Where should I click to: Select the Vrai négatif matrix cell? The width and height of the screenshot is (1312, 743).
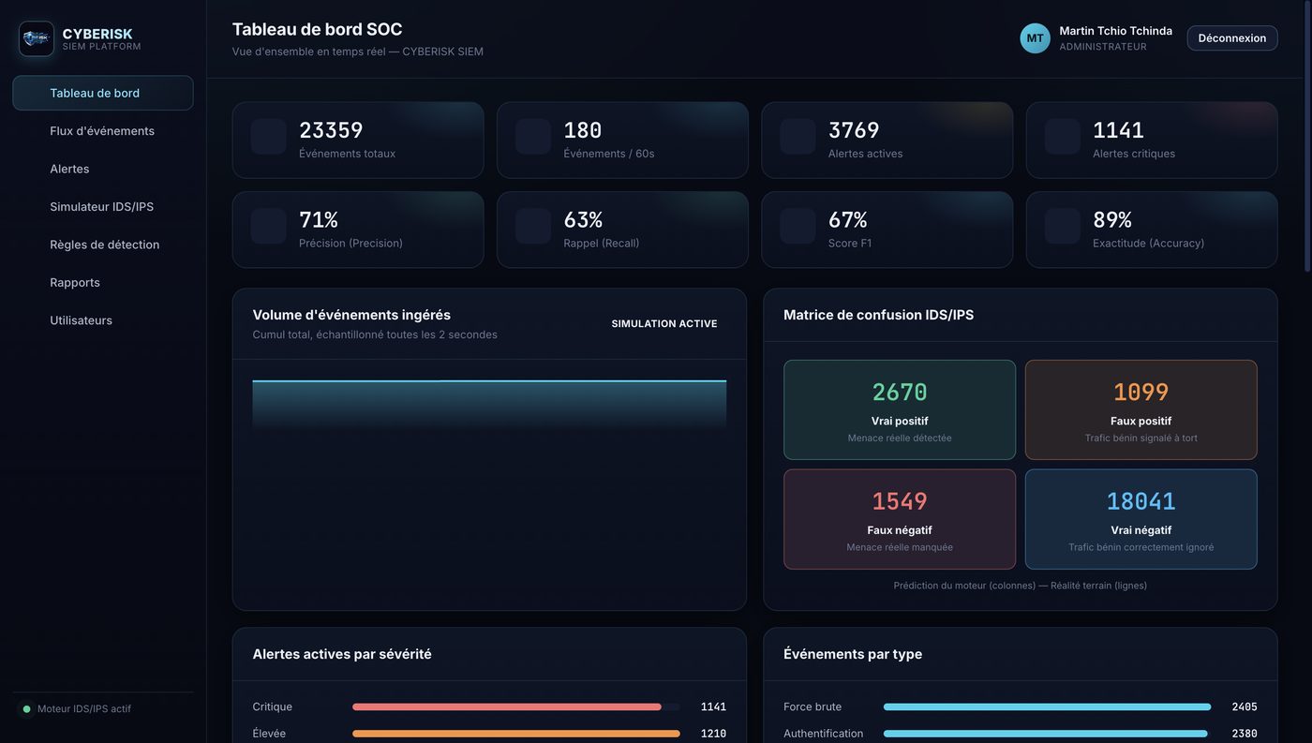pyautogui.click(x=1141, y=519)
